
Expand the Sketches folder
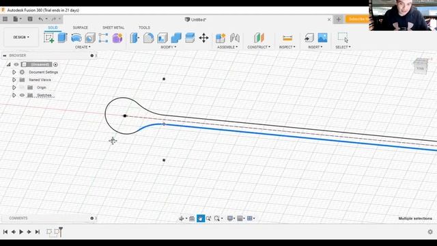pos(14,96)
